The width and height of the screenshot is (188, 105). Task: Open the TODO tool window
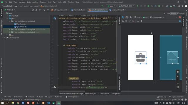(x=8, y=97)
